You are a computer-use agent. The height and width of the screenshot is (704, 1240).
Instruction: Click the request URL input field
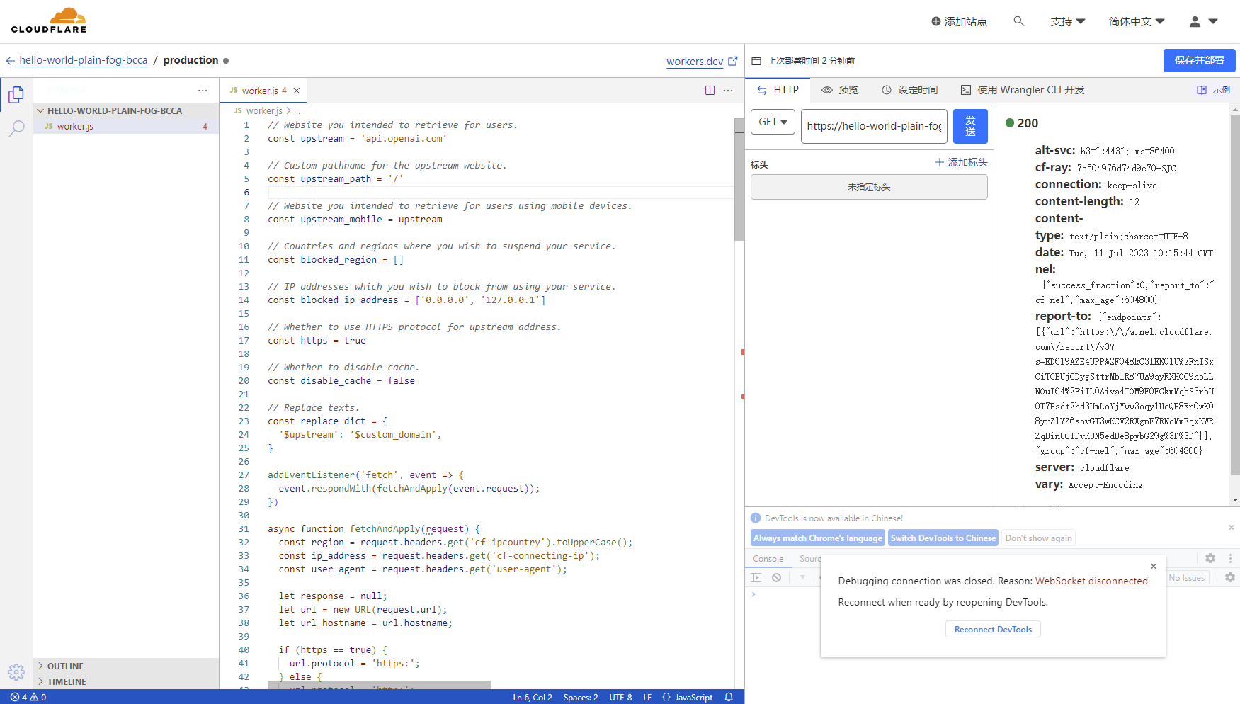point(874,126)
